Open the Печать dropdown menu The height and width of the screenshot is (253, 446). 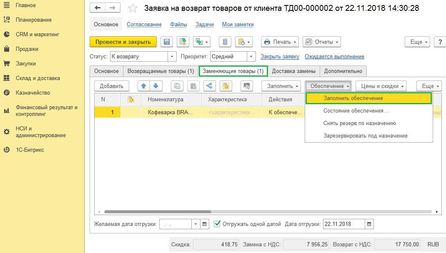[x=280, y=42]
